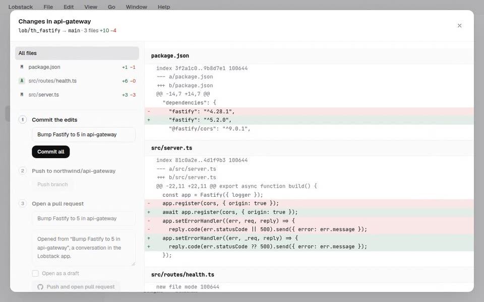Click modified badge icon beside package.json
Viewport: 484px width, 302px height.
tap(22, 67)
